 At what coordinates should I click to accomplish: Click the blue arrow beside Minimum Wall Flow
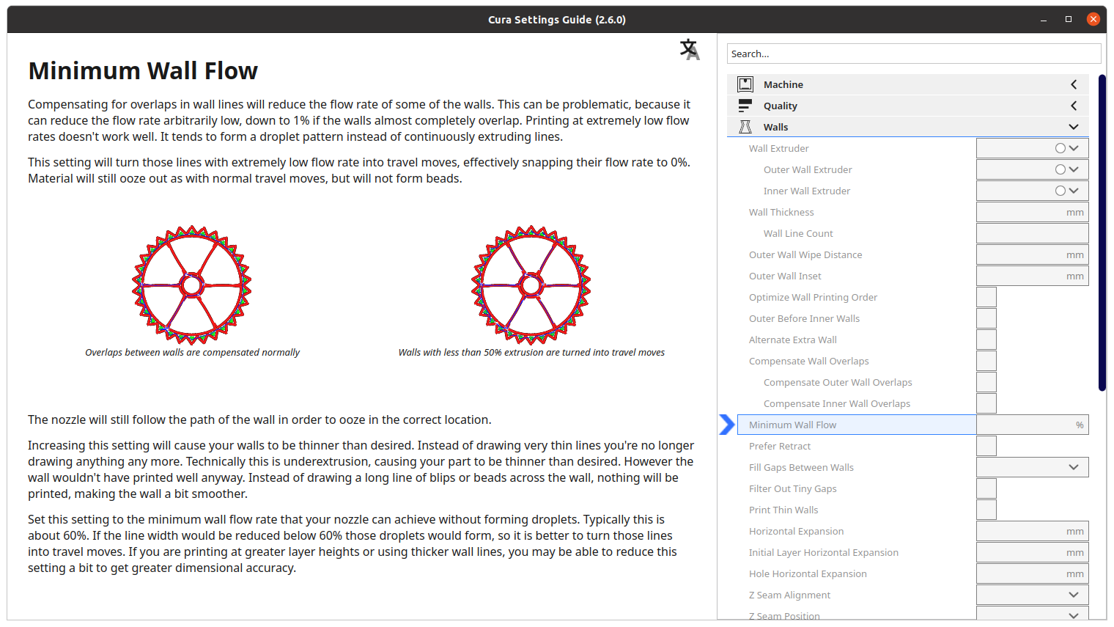[x=726, y=425]
